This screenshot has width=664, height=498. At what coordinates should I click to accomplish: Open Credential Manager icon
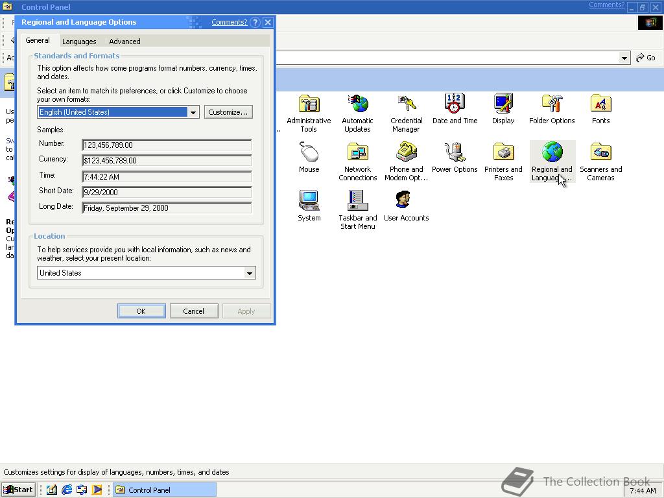click(406, 104)
